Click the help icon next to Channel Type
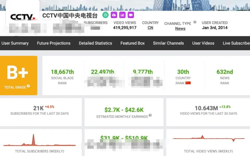 [195, 22]
